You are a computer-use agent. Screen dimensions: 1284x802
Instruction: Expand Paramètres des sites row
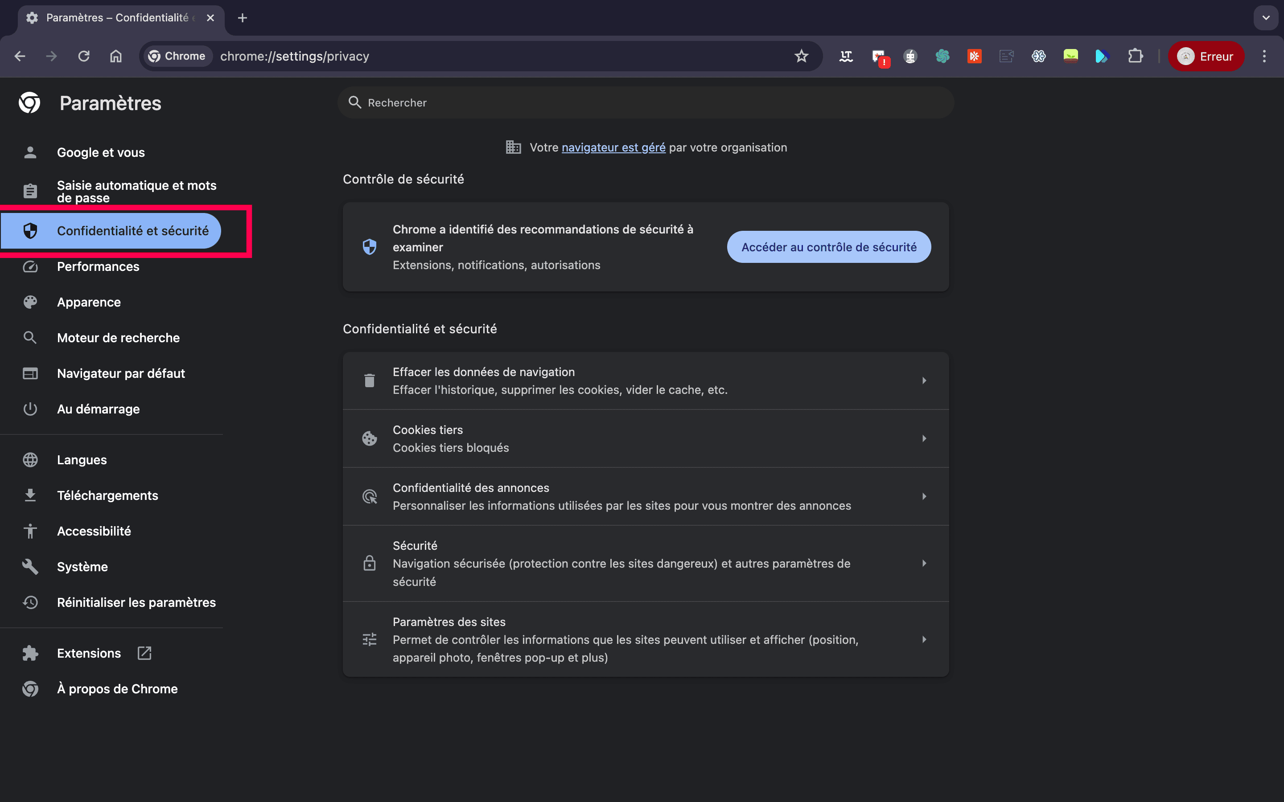(924, 639)
